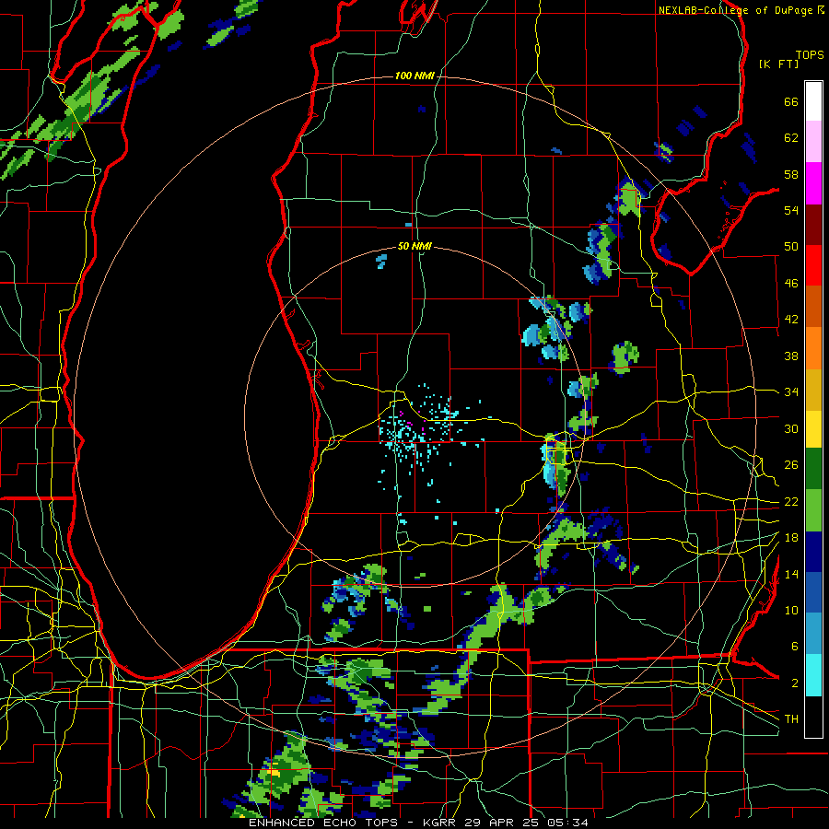Click the cyan 2-6 legend swatch
The width and height of the screenshot is (829, 829).
coord(813,675)
